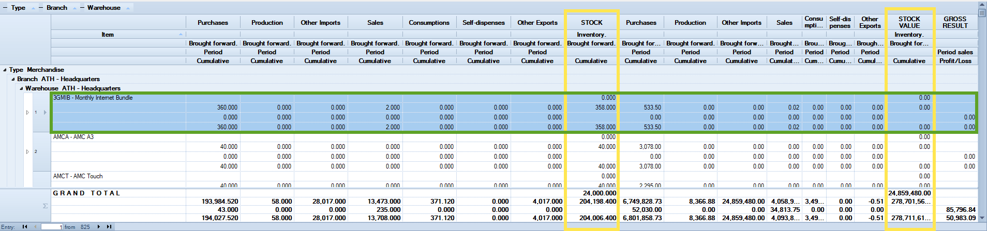Viewport: 987px width, 231px height.
Task: Expand row 1 3GMIB detail triangle
Action: tap(27, 112)
